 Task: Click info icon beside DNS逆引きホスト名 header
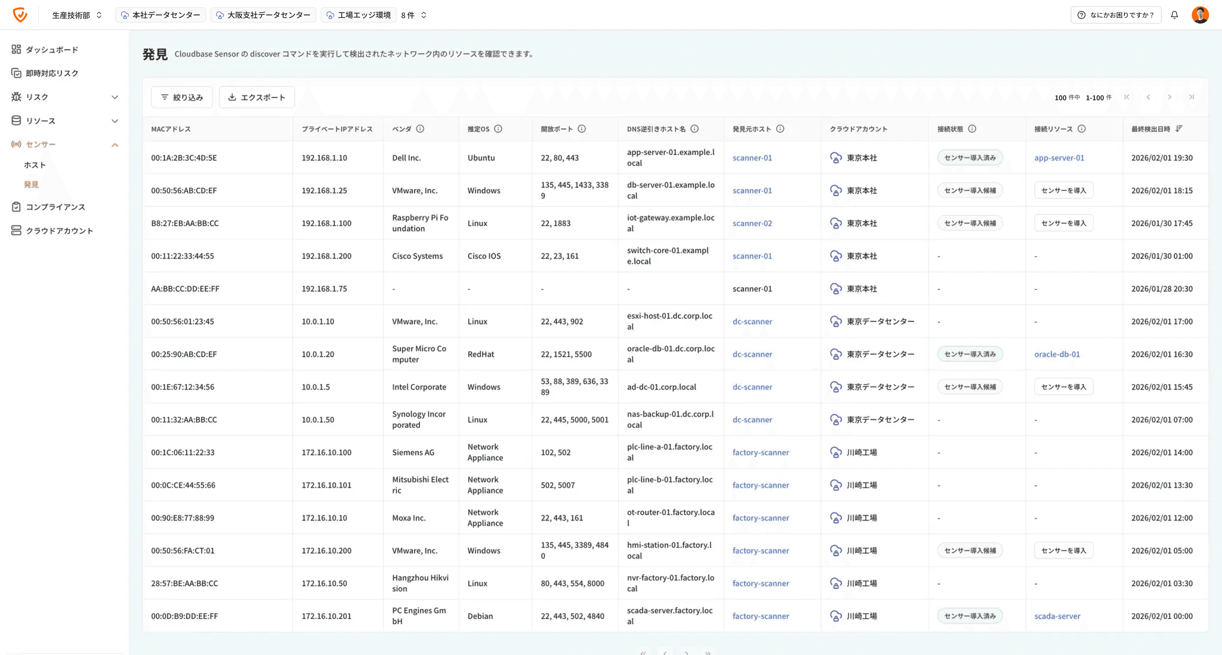tap(694, 129)
